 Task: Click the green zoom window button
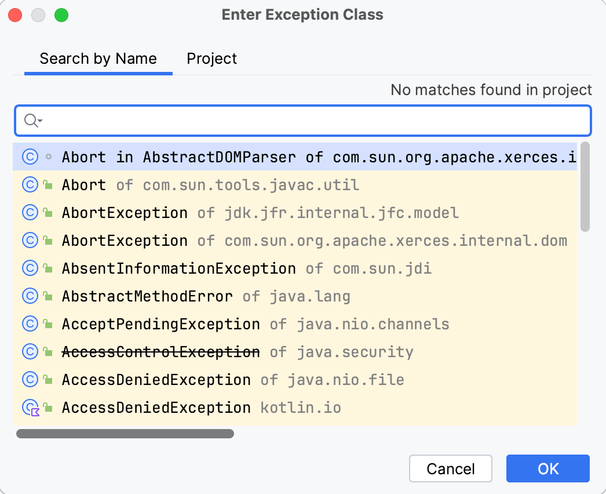point(61,16)
